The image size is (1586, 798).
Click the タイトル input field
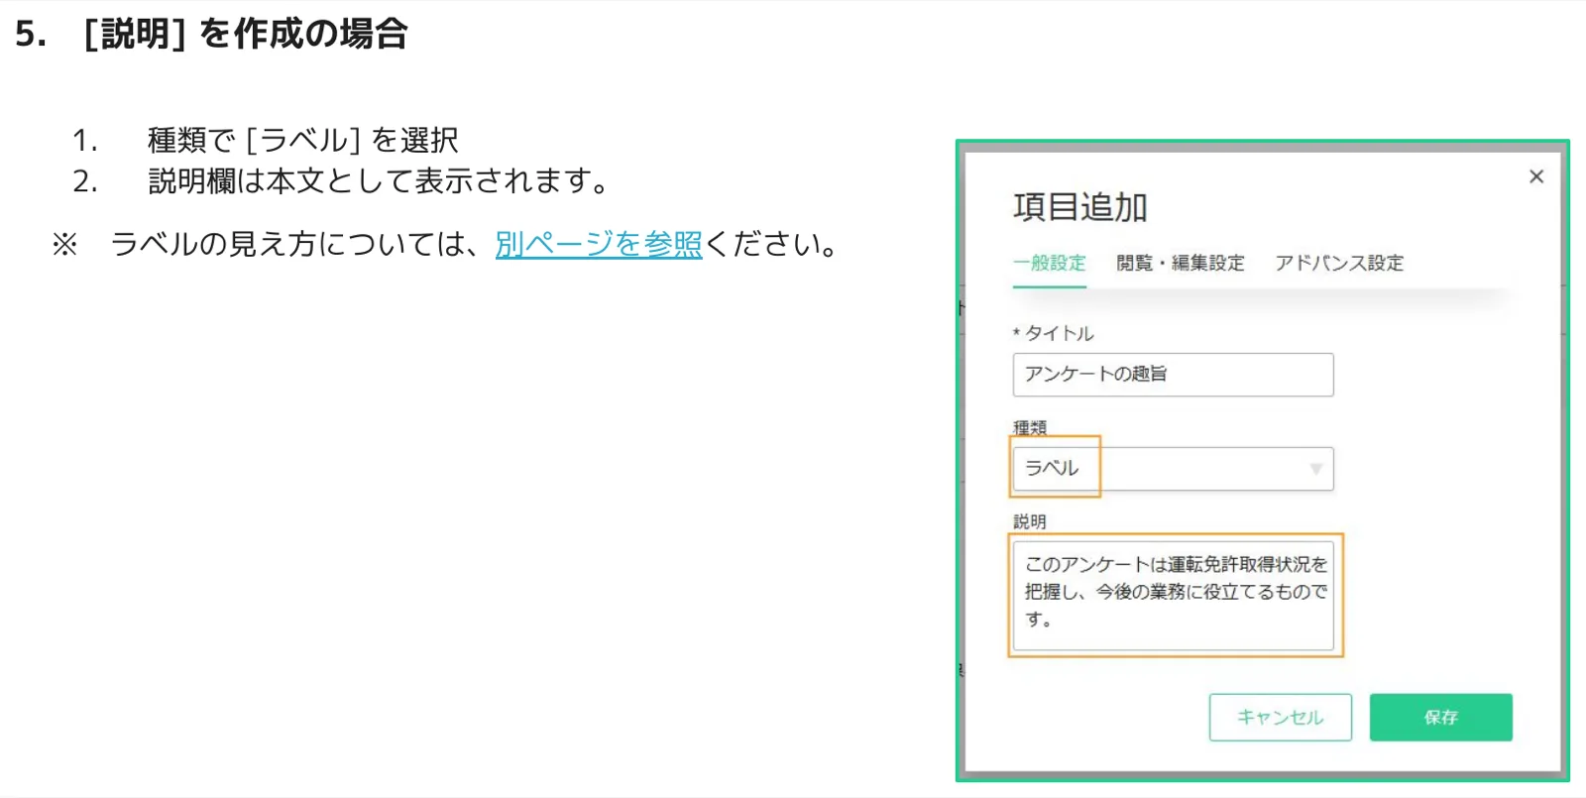click(x=1173, y=375)
